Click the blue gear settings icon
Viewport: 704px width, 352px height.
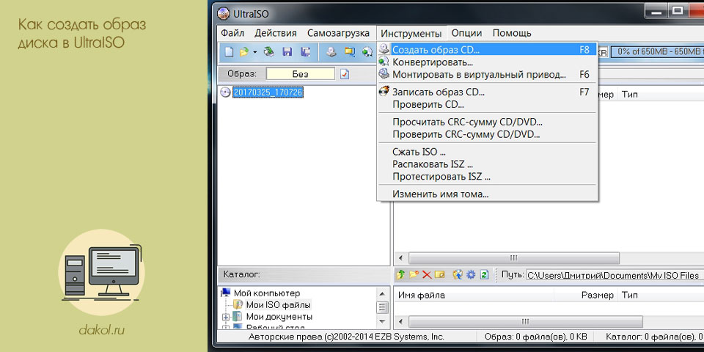pyautogui.click(x=471, y=275)
